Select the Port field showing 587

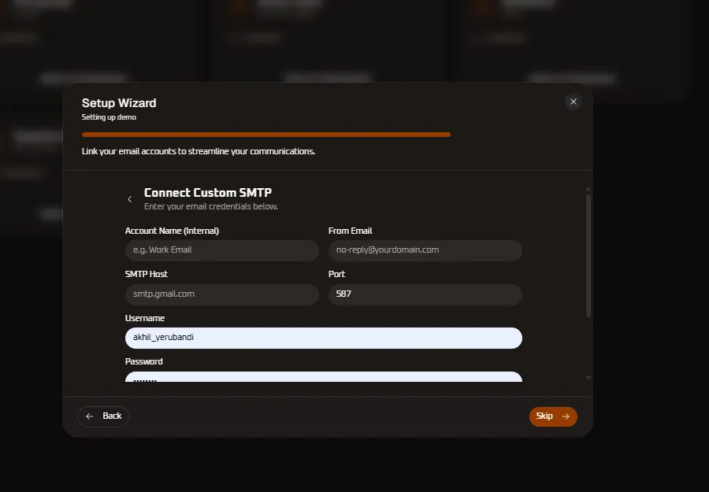425,294
